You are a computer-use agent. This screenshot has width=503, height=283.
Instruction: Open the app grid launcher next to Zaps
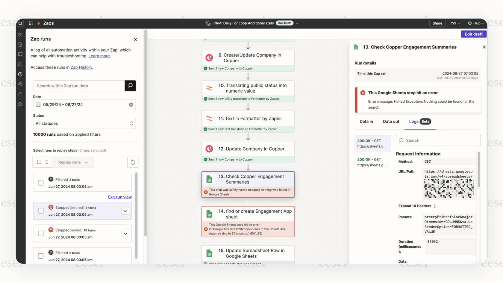pos(30,23)
